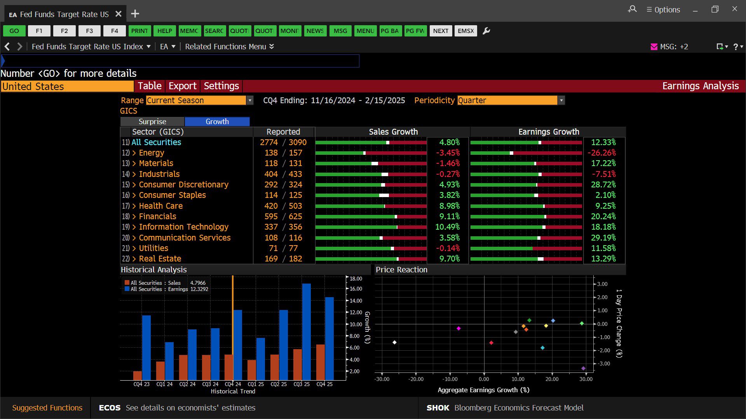The height and width of the screenshot is (419, 746).
Task: Click the search person icon
Action: coord(632,9)
